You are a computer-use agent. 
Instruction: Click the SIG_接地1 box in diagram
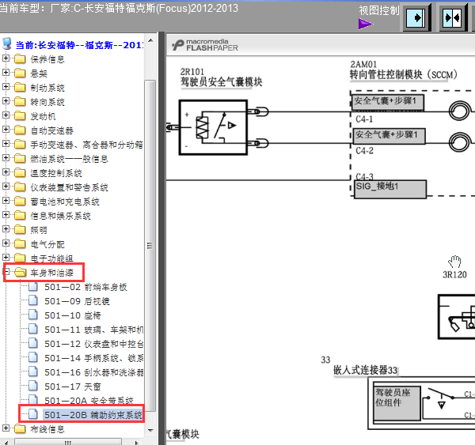point(390,190)
